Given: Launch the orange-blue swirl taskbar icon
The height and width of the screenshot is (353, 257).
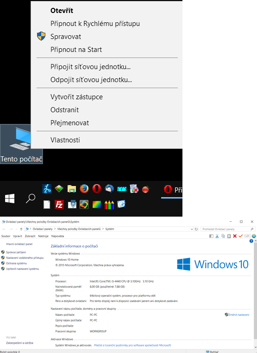Looking at the screenshot, I should pyautogui.click(x=84, y=205).
